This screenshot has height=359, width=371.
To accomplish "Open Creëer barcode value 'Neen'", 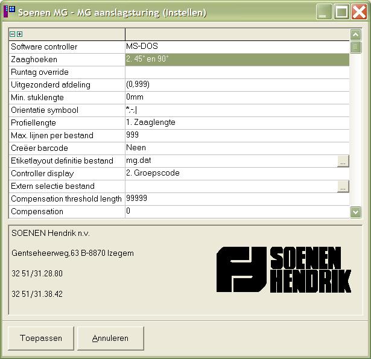I will [x=237, y=148].
